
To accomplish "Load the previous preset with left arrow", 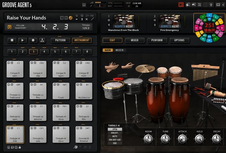I will click(x=62, y=18).
